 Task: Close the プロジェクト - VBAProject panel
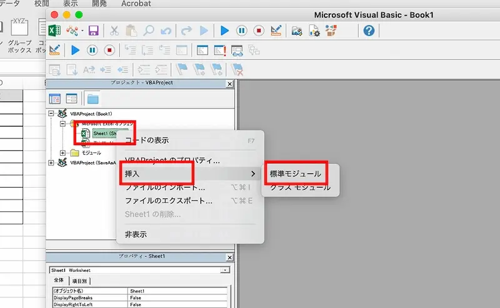229,84
